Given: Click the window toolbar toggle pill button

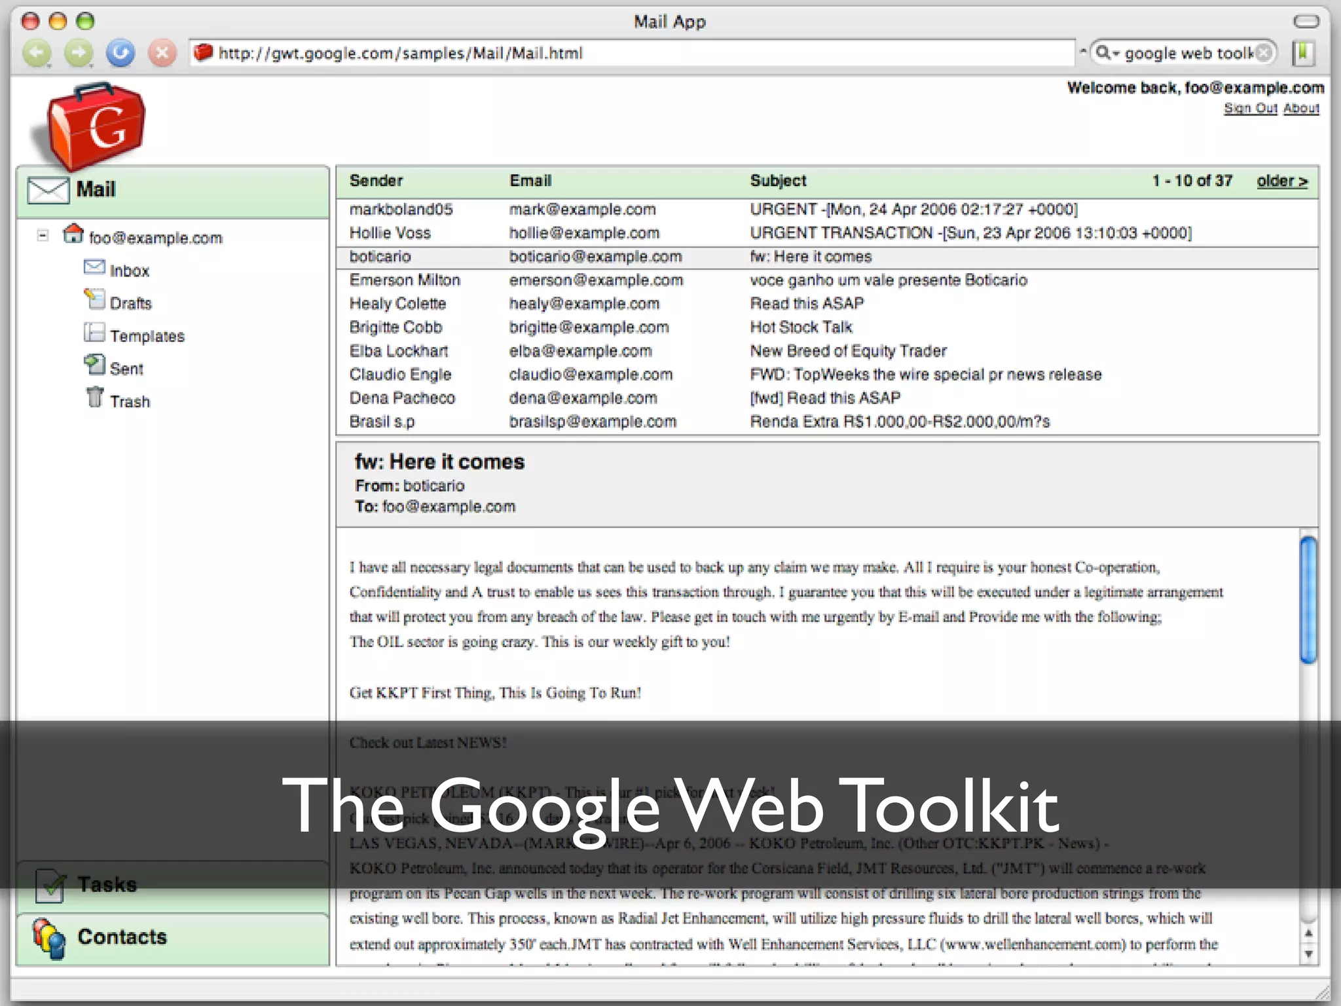Looking at the screenshot, I should point(1306,21).
